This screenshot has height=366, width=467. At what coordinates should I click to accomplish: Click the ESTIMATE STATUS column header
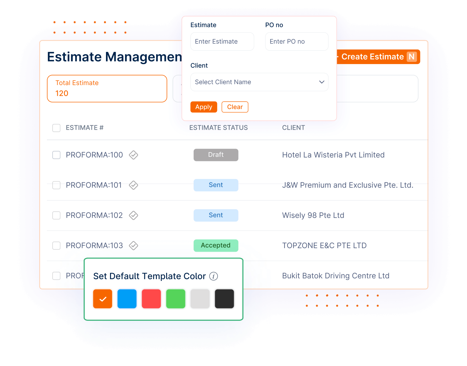[218, 128]
